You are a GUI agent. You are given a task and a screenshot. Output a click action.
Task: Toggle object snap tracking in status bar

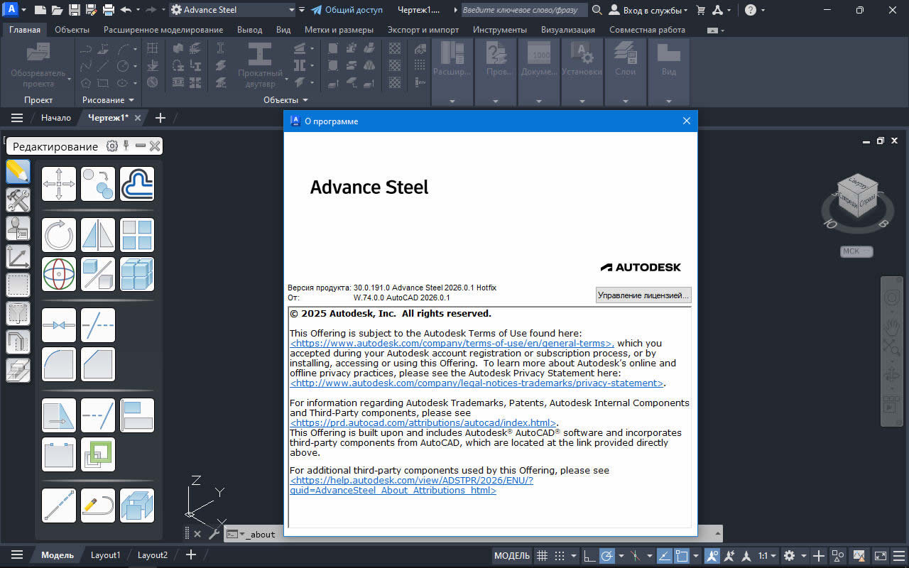click(x=665, y=555)
